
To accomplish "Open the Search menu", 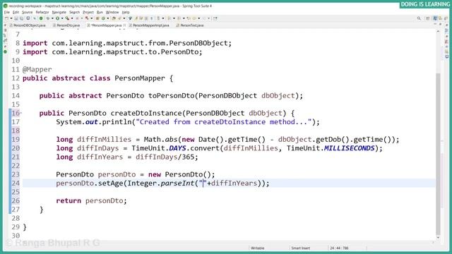I will pos(74,12).
